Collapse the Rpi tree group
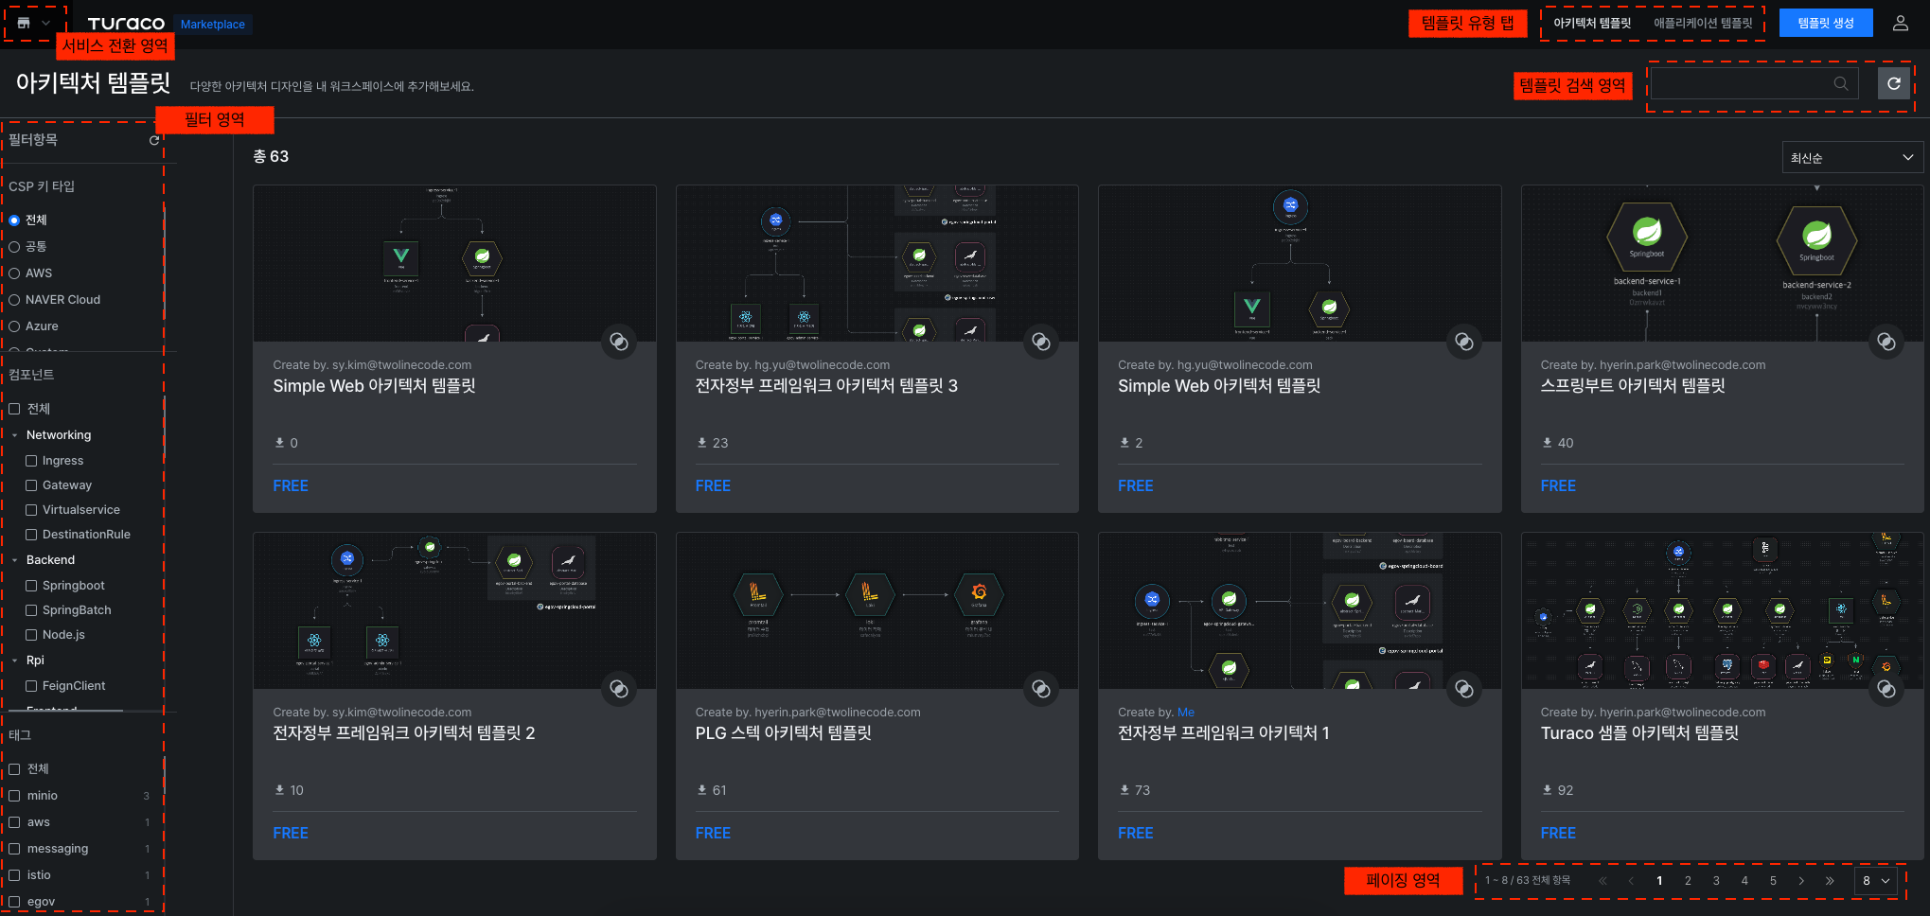The width and height of the screenshot is (1930, 916). (x=15, y=661)
